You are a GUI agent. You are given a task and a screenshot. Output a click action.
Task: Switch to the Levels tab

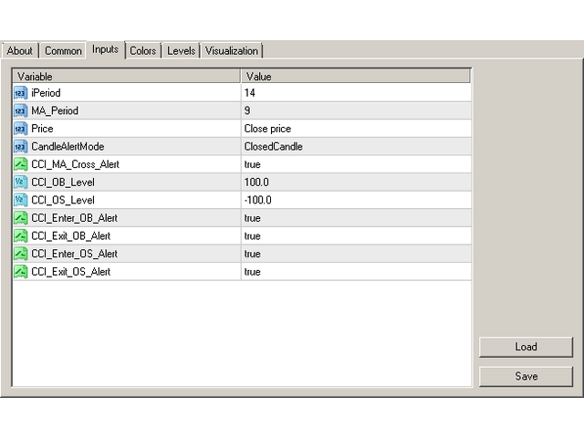[x=181, y=51]
